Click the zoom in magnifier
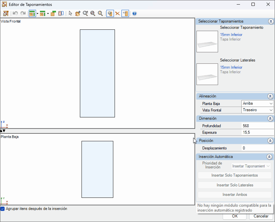 [x=85, y=13]
